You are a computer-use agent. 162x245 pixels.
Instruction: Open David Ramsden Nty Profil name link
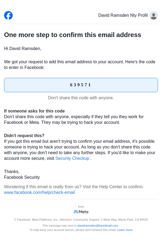point(123,15)
